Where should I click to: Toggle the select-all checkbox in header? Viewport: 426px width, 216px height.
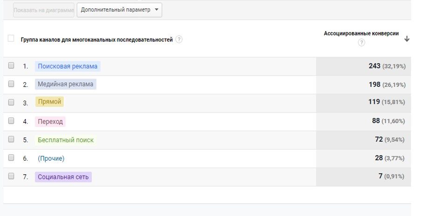[x=11, y=39]
